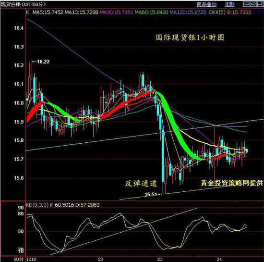Click the left arrow navigation icon

[x=246, y=4]
